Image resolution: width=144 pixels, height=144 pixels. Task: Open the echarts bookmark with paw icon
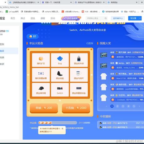51,12
